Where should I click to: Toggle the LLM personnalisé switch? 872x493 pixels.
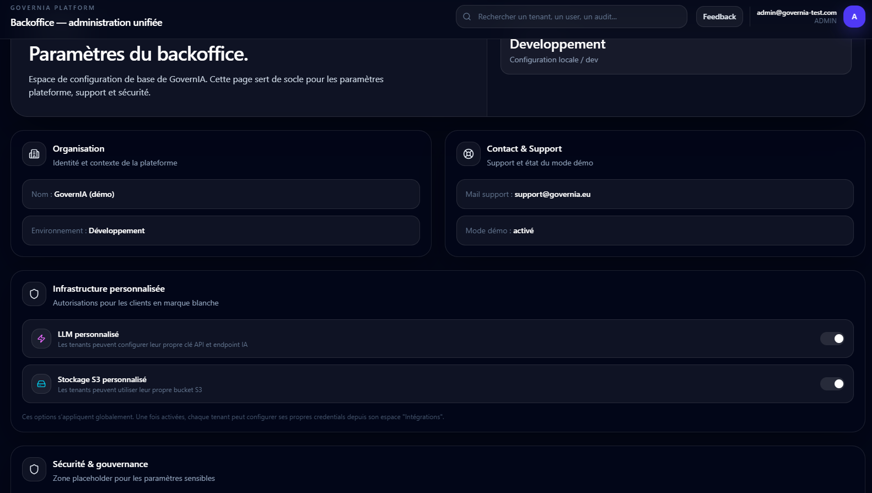click(832, 339)
